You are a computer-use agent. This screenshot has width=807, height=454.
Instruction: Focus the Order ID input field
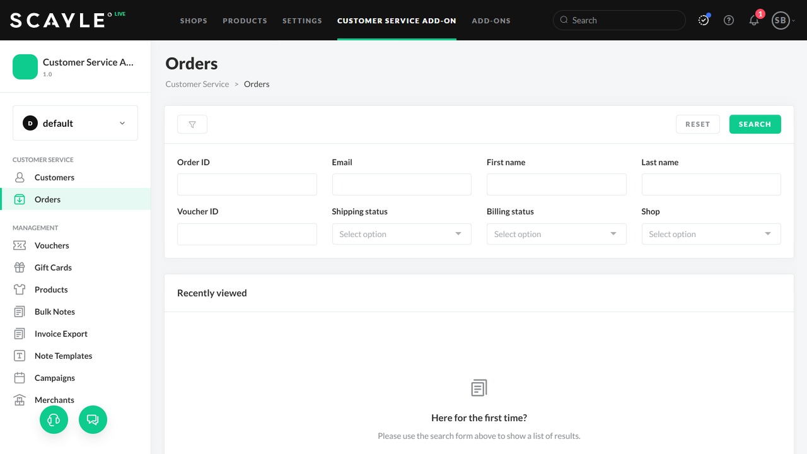[247, 185]
